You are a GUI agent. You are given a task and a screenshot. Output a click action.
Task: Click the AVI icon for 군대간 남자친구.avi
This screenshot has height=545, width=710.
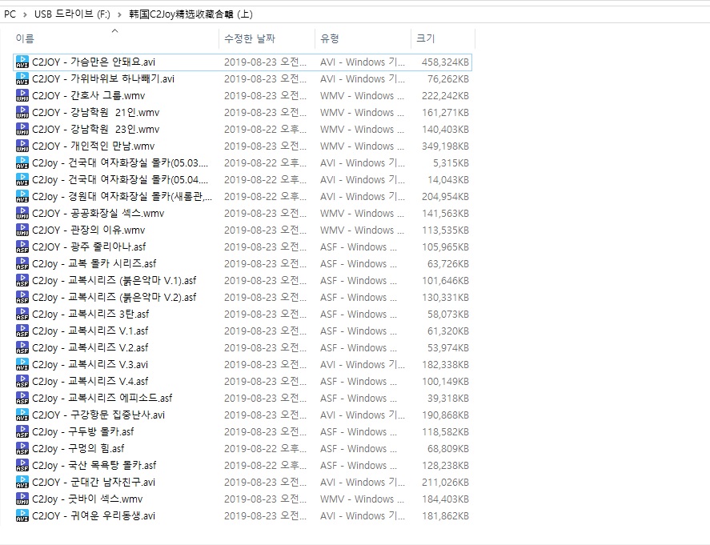pos(22,482)
